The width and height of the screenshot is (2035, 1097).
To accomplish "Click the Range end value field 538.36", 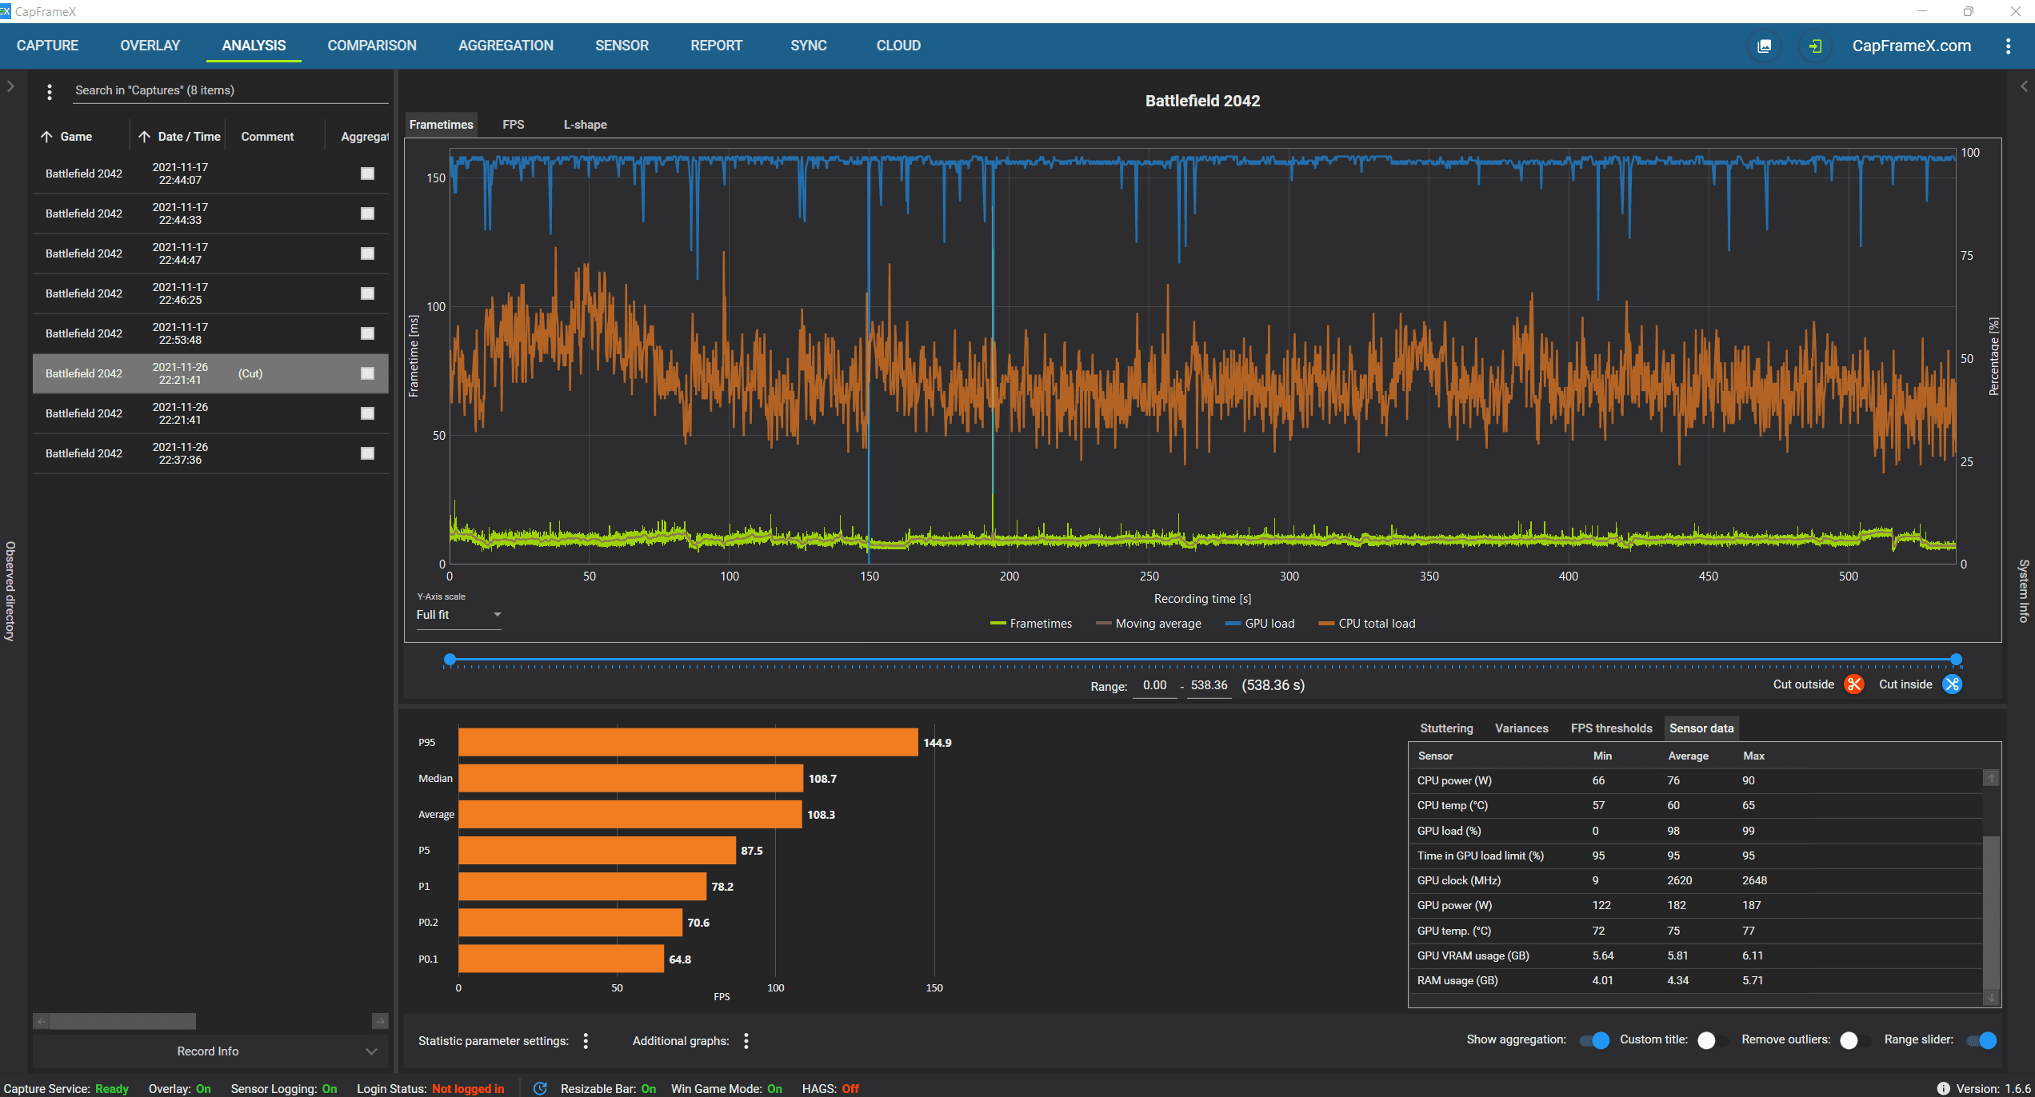I will click(x=1209, y=686).
